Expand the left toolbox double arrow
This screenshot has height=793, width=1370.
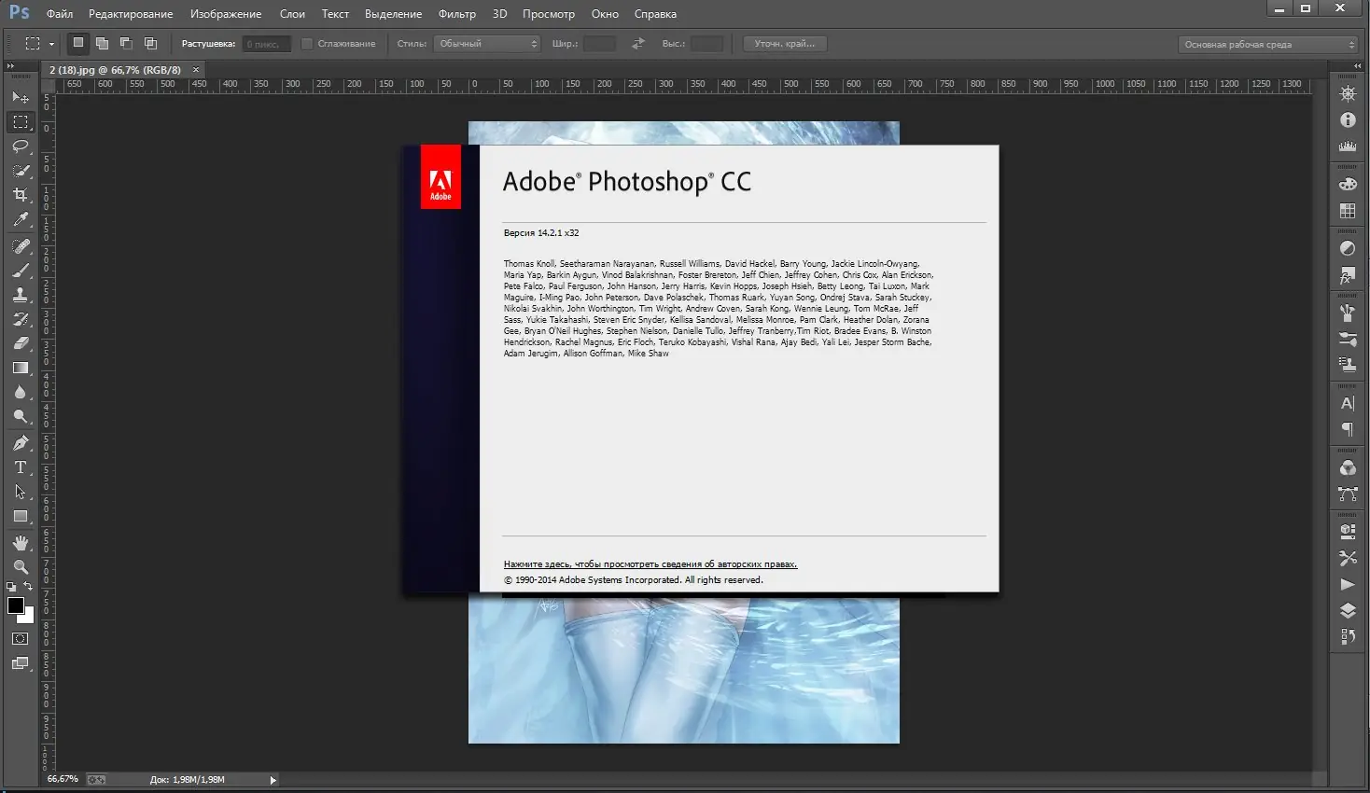(x=10, y=66)
